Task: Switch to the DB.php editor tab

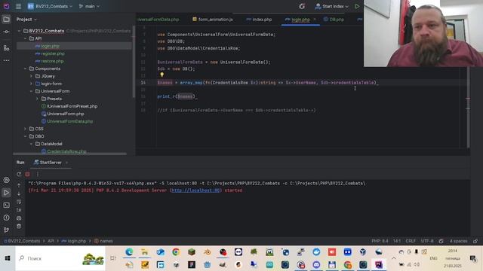Action: click(x=334, y=20)
